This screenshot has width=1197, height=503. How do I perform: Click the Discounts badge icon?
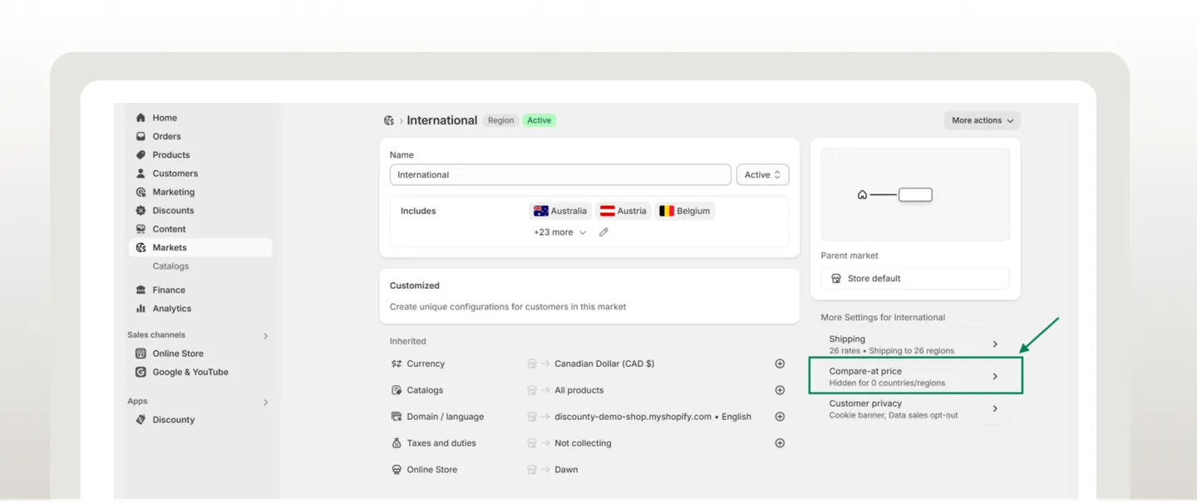[x=140, y=211]
